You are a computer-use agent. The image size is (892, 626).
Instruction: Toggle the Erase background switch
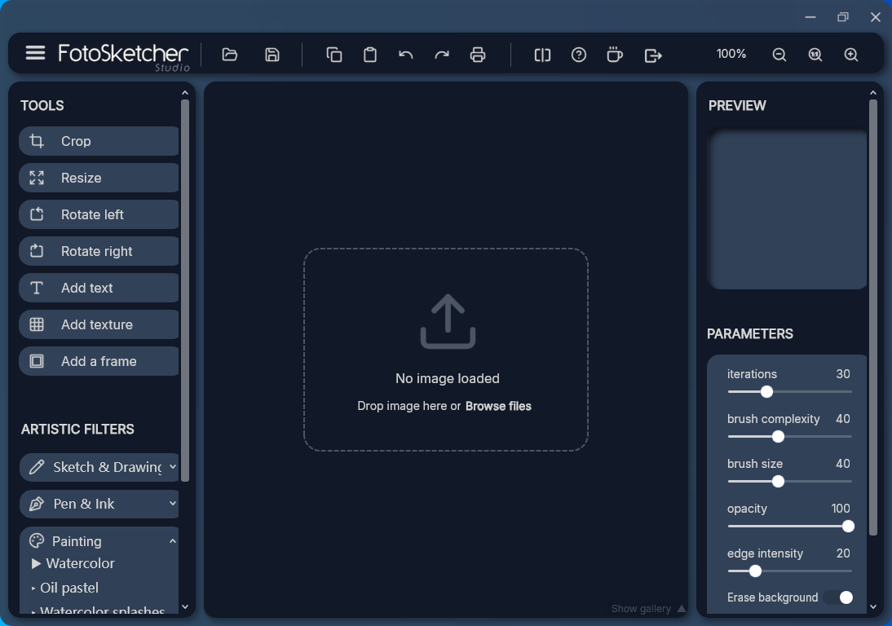(x=838, y=597)
